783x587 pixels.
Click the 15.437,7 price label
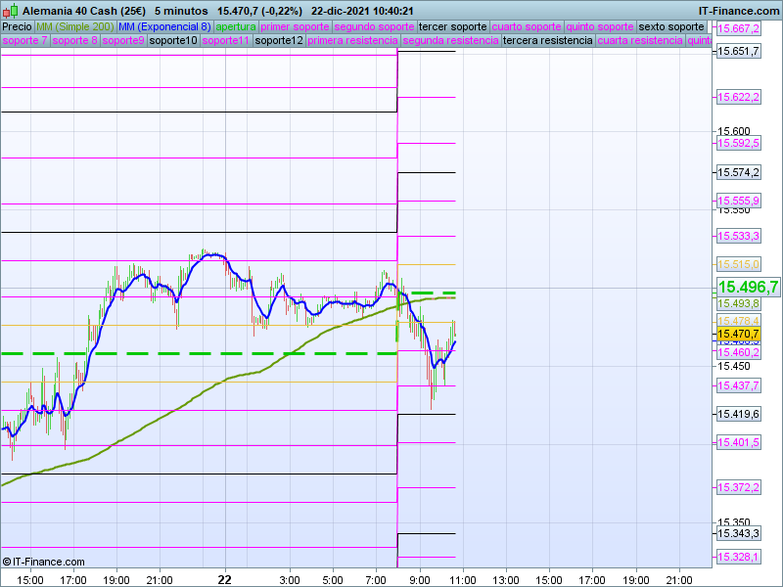(x=738, y=385)
